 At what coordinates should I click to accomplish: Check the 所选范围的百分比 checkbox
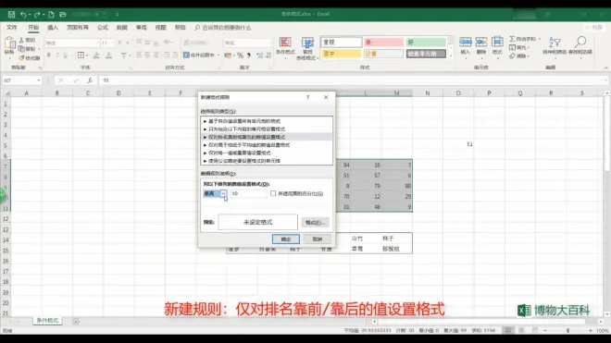tap(273, 193)
